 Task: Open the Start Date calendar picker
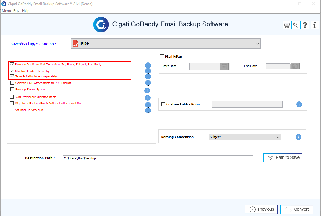[224, 66]
